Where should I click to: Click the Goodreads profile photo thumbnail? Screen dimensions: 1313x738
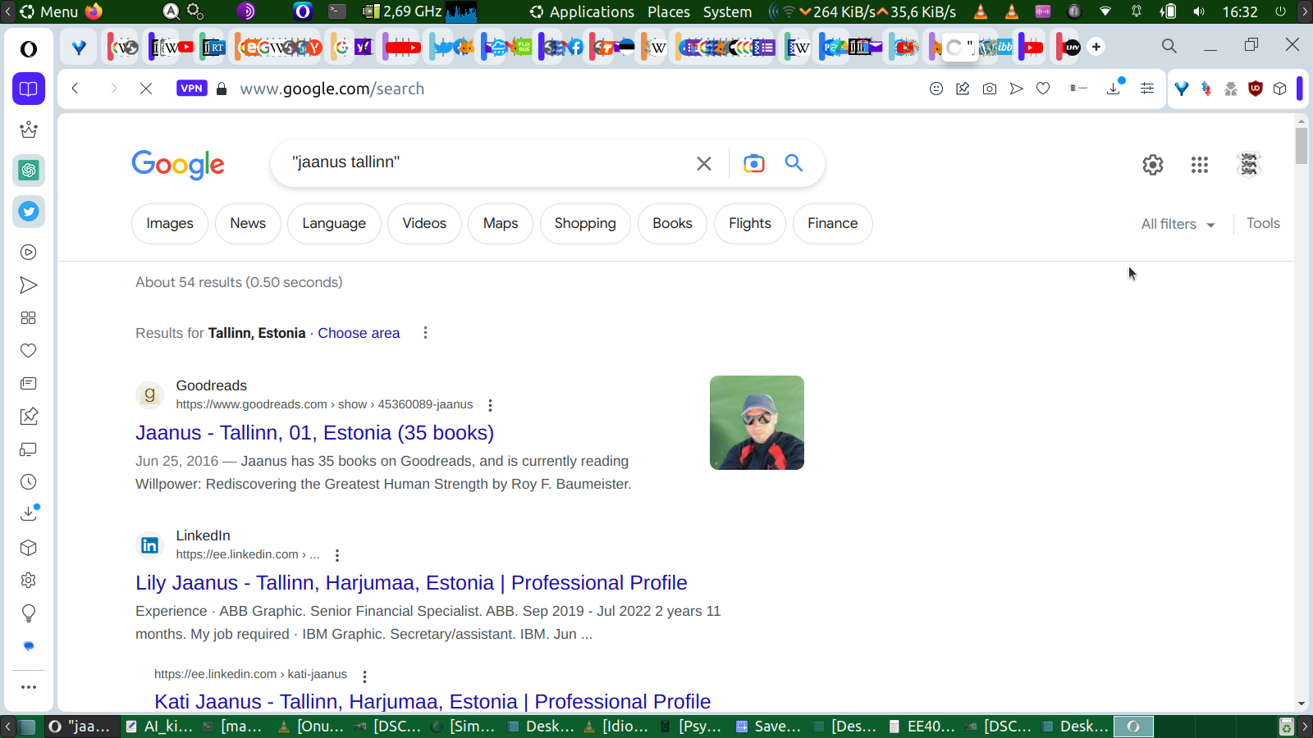tap(757, 422)
